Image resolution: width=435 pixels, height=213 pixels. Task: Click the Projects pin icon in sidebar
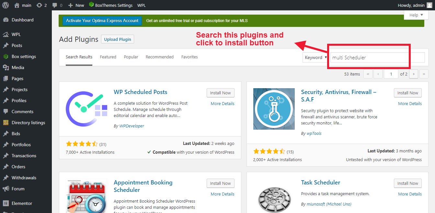tap(6, 89)
